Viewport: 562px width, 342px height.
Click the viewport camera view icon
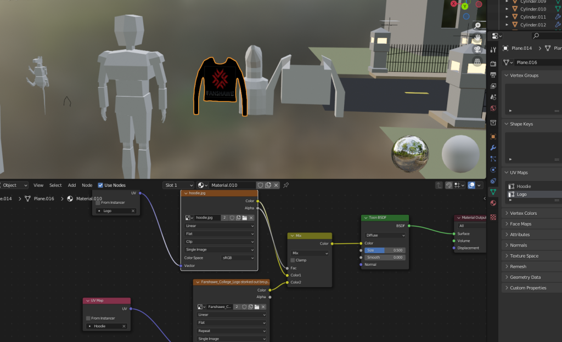pyautogui.click(x=477, y=49)
